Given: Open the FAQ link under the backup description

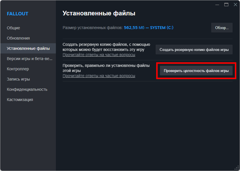Looking at the screenshot, I should click(99, 55).
